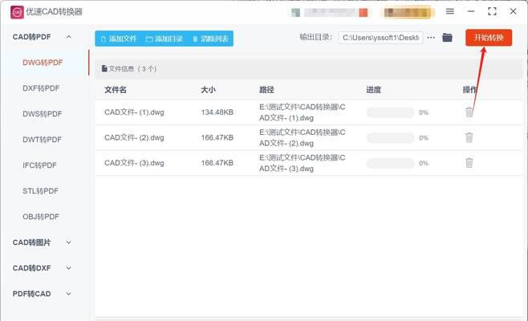Click progress bar of CAD文件- (1).dwg

point(390,112)
